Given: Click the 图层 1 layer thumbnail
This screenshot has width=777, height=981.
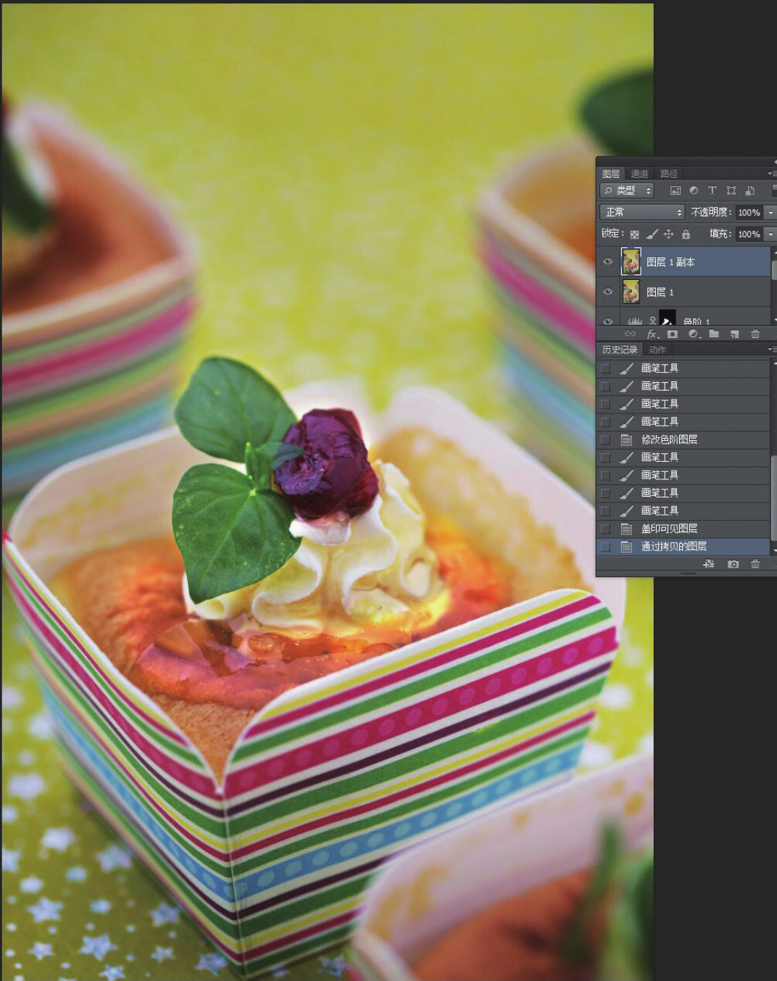Looking at the screenshot, I should click(631, 292).
